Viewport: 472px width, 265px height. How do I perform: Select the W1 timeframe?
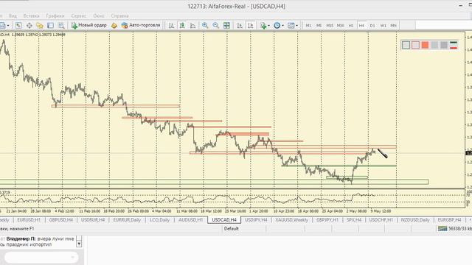tap(383, 26)
